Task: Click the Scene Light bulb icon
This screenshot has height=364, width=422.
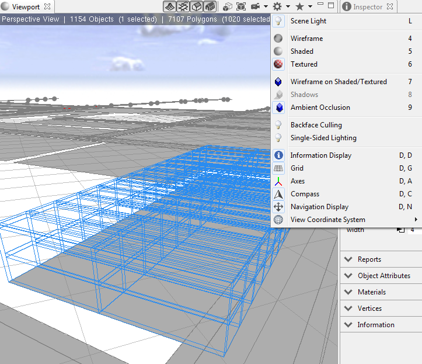Action: (x=278, y=21)
